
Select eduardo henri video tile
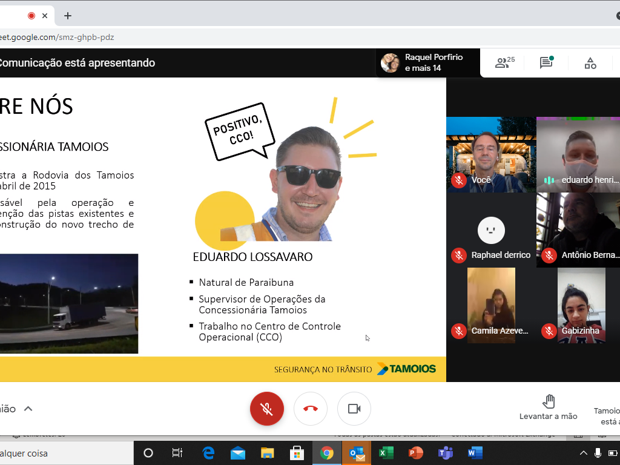(578, 154)
